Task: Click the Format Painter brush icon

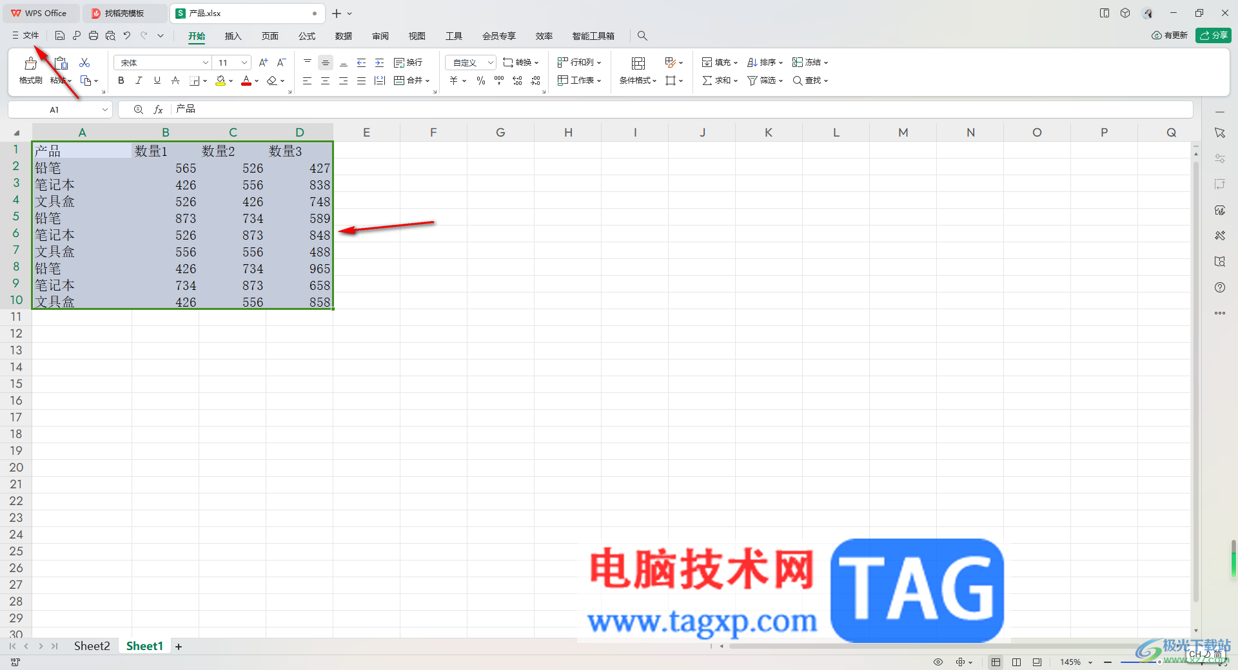Action: click(x=30, y=63)
